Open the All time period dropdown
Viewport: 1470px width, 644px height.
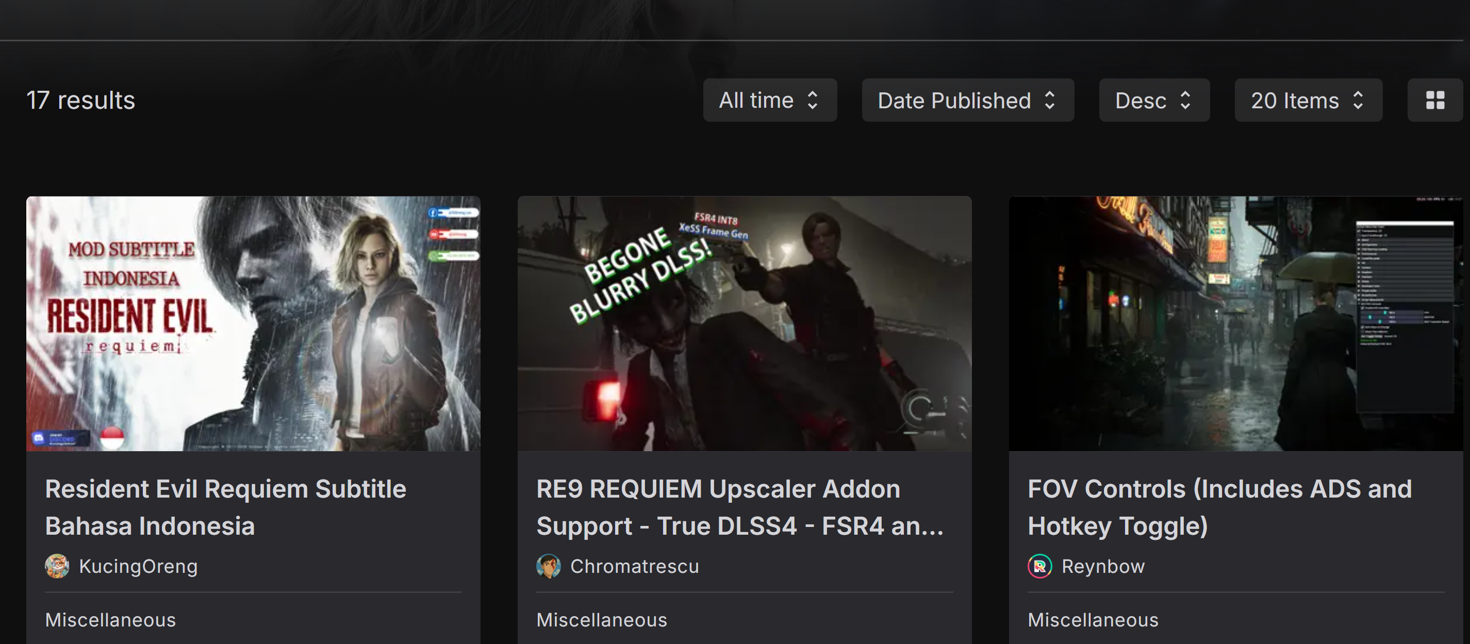click(x=769, y=101)
